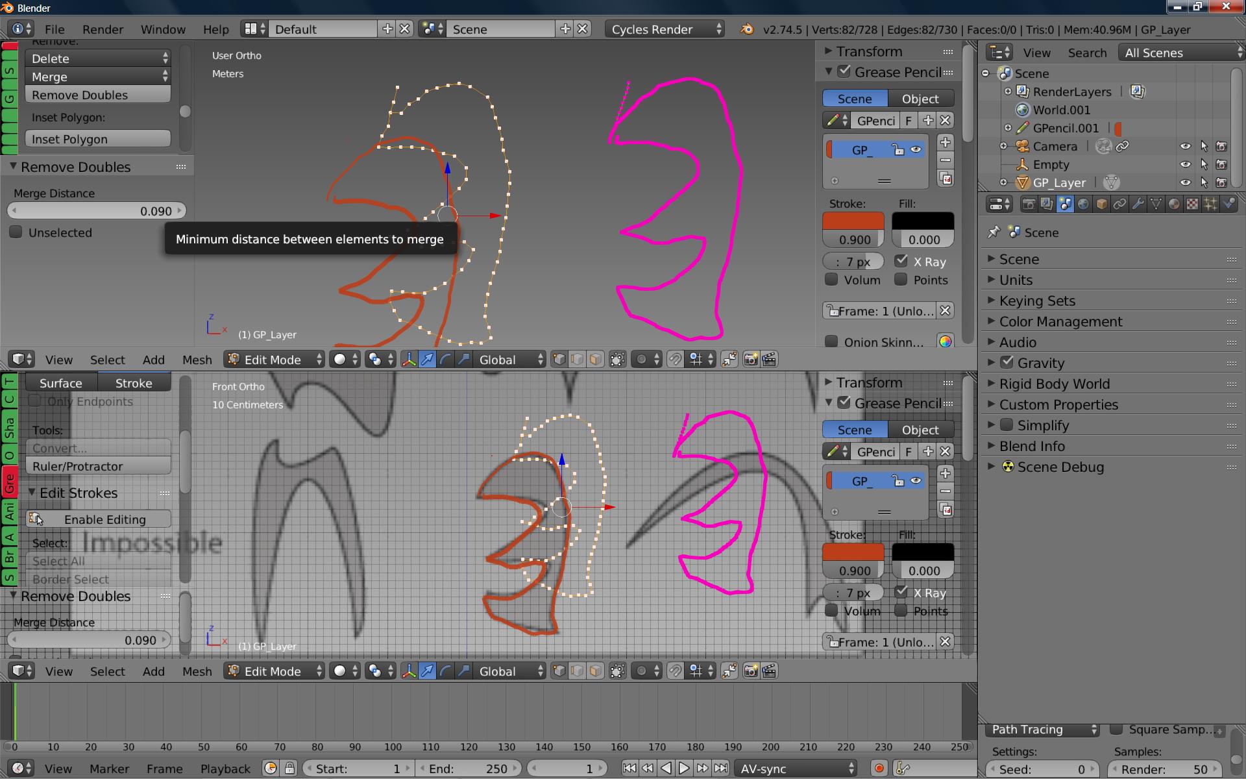1246x779 pixels.
Task: Open upper viewport Edit Mode selector
Action: pos(275,360)
